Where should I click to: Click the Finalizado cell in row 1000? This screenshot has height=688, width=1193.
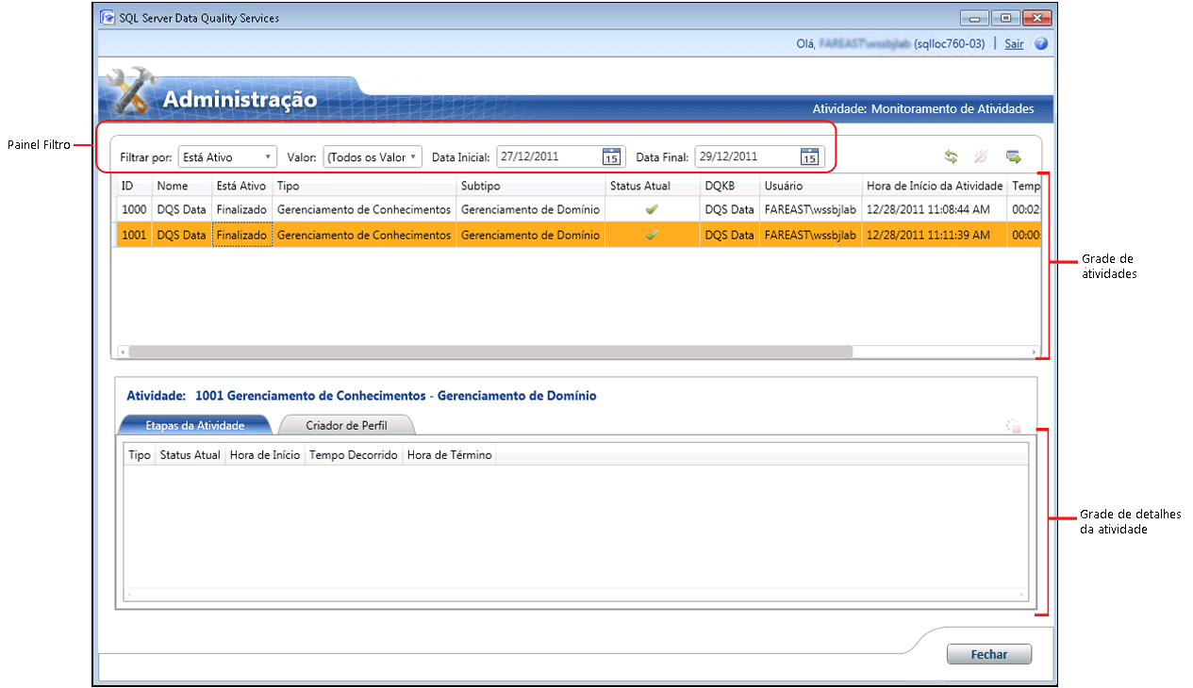click(242, 209)
